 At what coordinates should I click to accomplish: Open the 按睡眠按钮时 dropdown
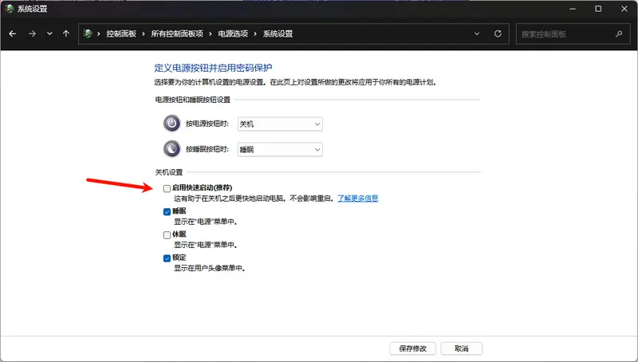pyautogui.click(x=280, y=150)
